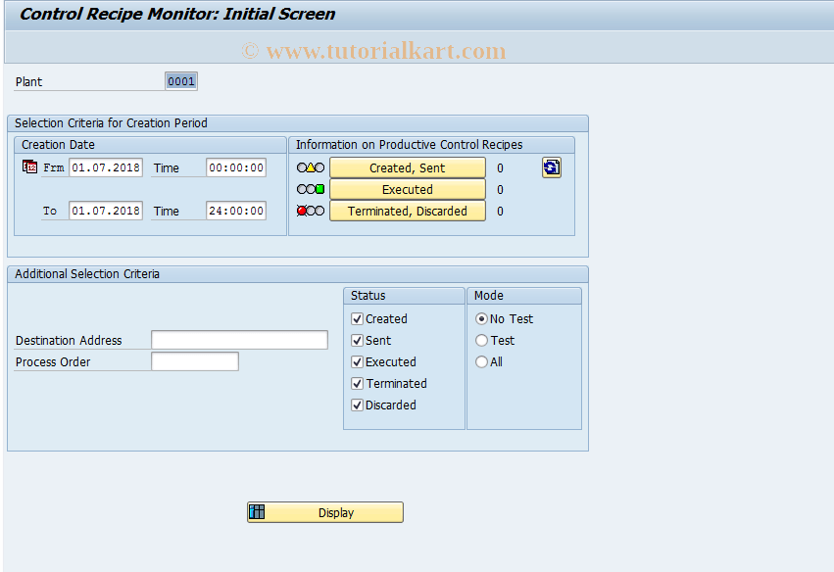Select the Plant field showing 0001

pos(180,80)
